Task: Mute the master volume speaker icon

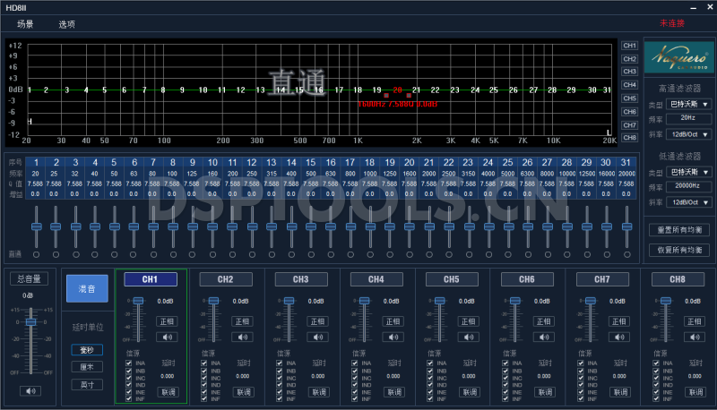Action: click(x=30, y=390)
